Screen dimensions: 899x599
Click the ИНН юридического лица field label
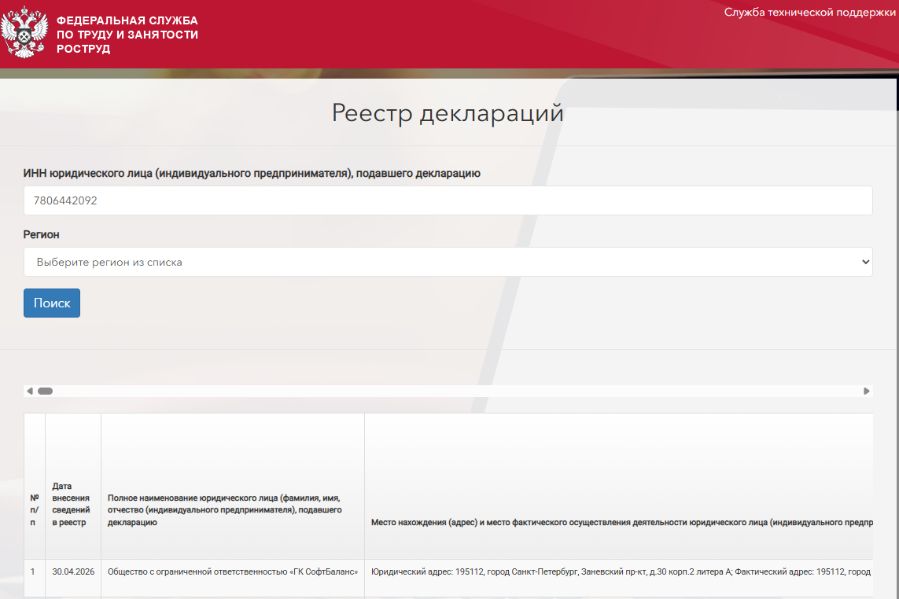click(252, 173)
